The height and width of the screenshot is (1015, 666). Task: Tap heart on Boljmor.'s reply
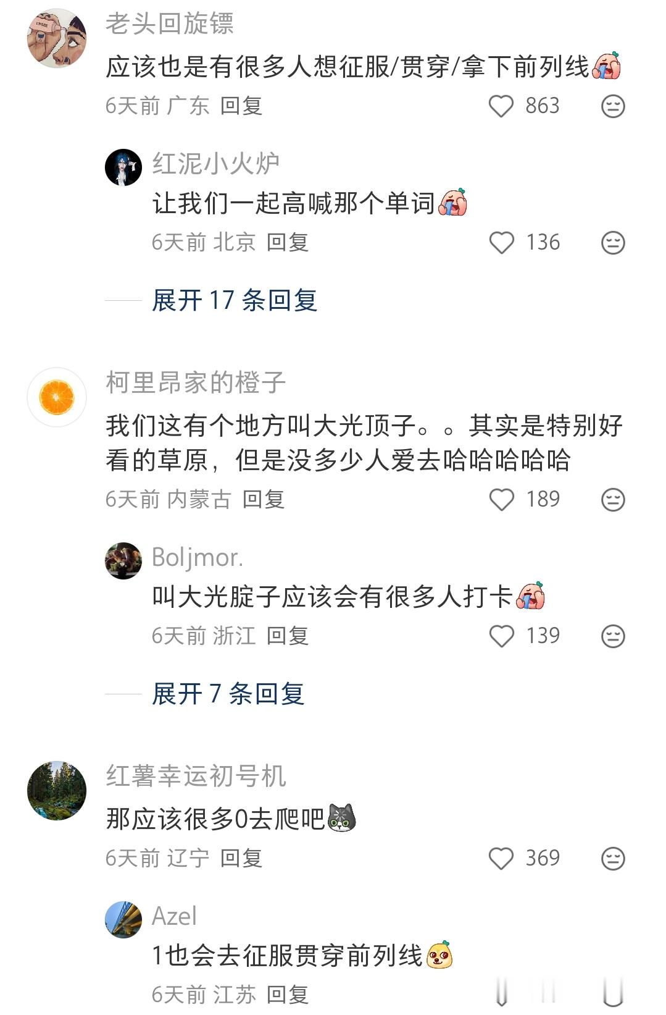(501, 636)
